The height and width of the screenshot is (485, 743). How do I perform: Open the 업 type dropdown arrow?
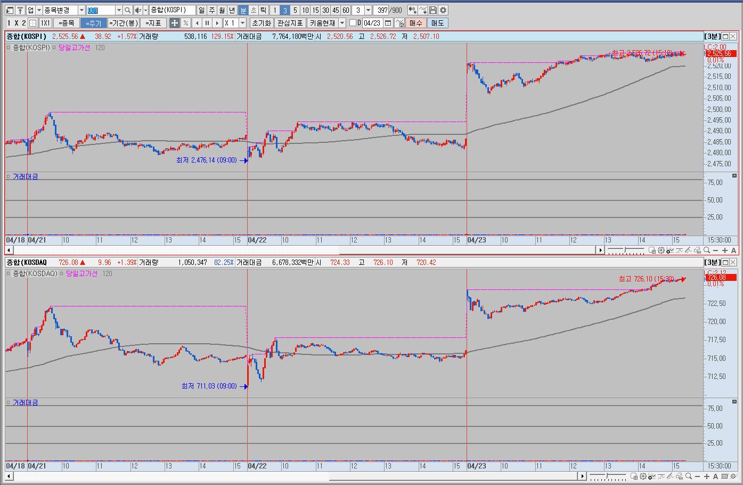coord(39,10)
